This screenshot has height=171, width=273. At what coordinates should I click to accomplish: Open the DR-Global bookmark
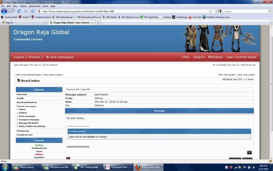click(x=110, y=17)
